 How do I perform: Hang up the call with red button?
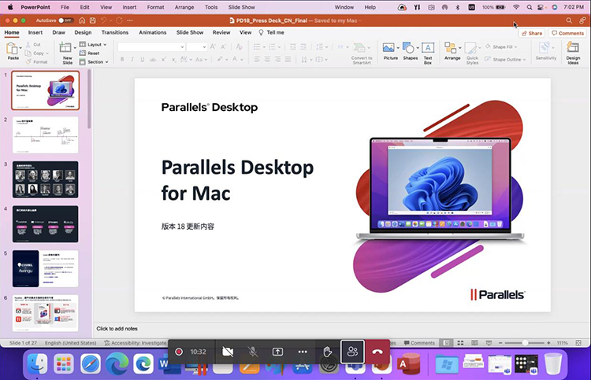pos(377,352)
